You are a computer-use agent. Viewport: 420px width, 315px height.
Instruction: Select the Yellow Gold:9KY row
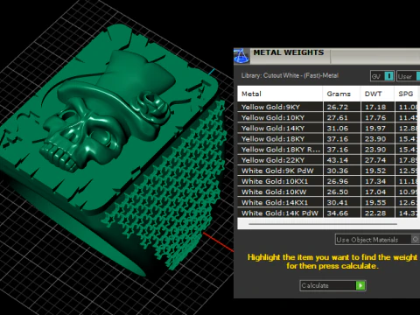pyautogui.click(x=329, y=107)
